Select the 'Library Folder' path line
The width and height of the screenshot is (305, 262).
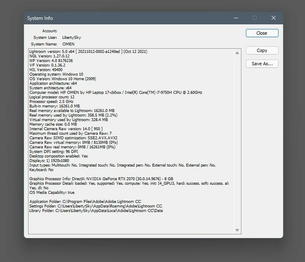[96, 211]
